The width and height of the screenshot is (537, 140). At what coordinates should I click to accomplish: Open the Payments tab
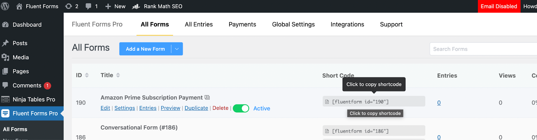pyautogui.click(x=242, y=25)
